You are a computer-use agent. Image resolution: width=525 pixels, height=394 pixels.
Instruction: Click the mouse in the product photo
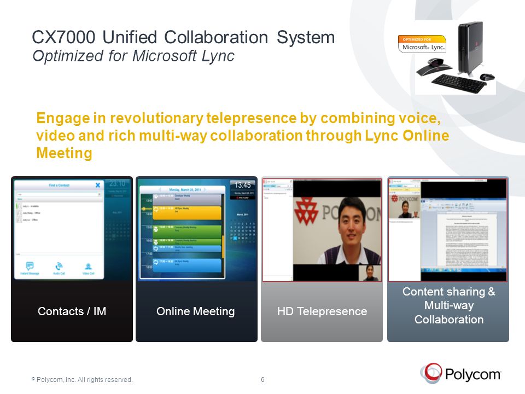(487, 77)
